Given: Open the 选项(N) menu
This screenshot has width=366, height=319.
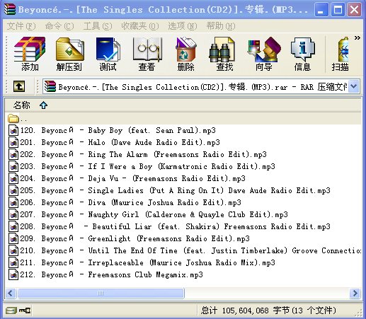Looking at the screenshot, I should click(x=183, y=26).
